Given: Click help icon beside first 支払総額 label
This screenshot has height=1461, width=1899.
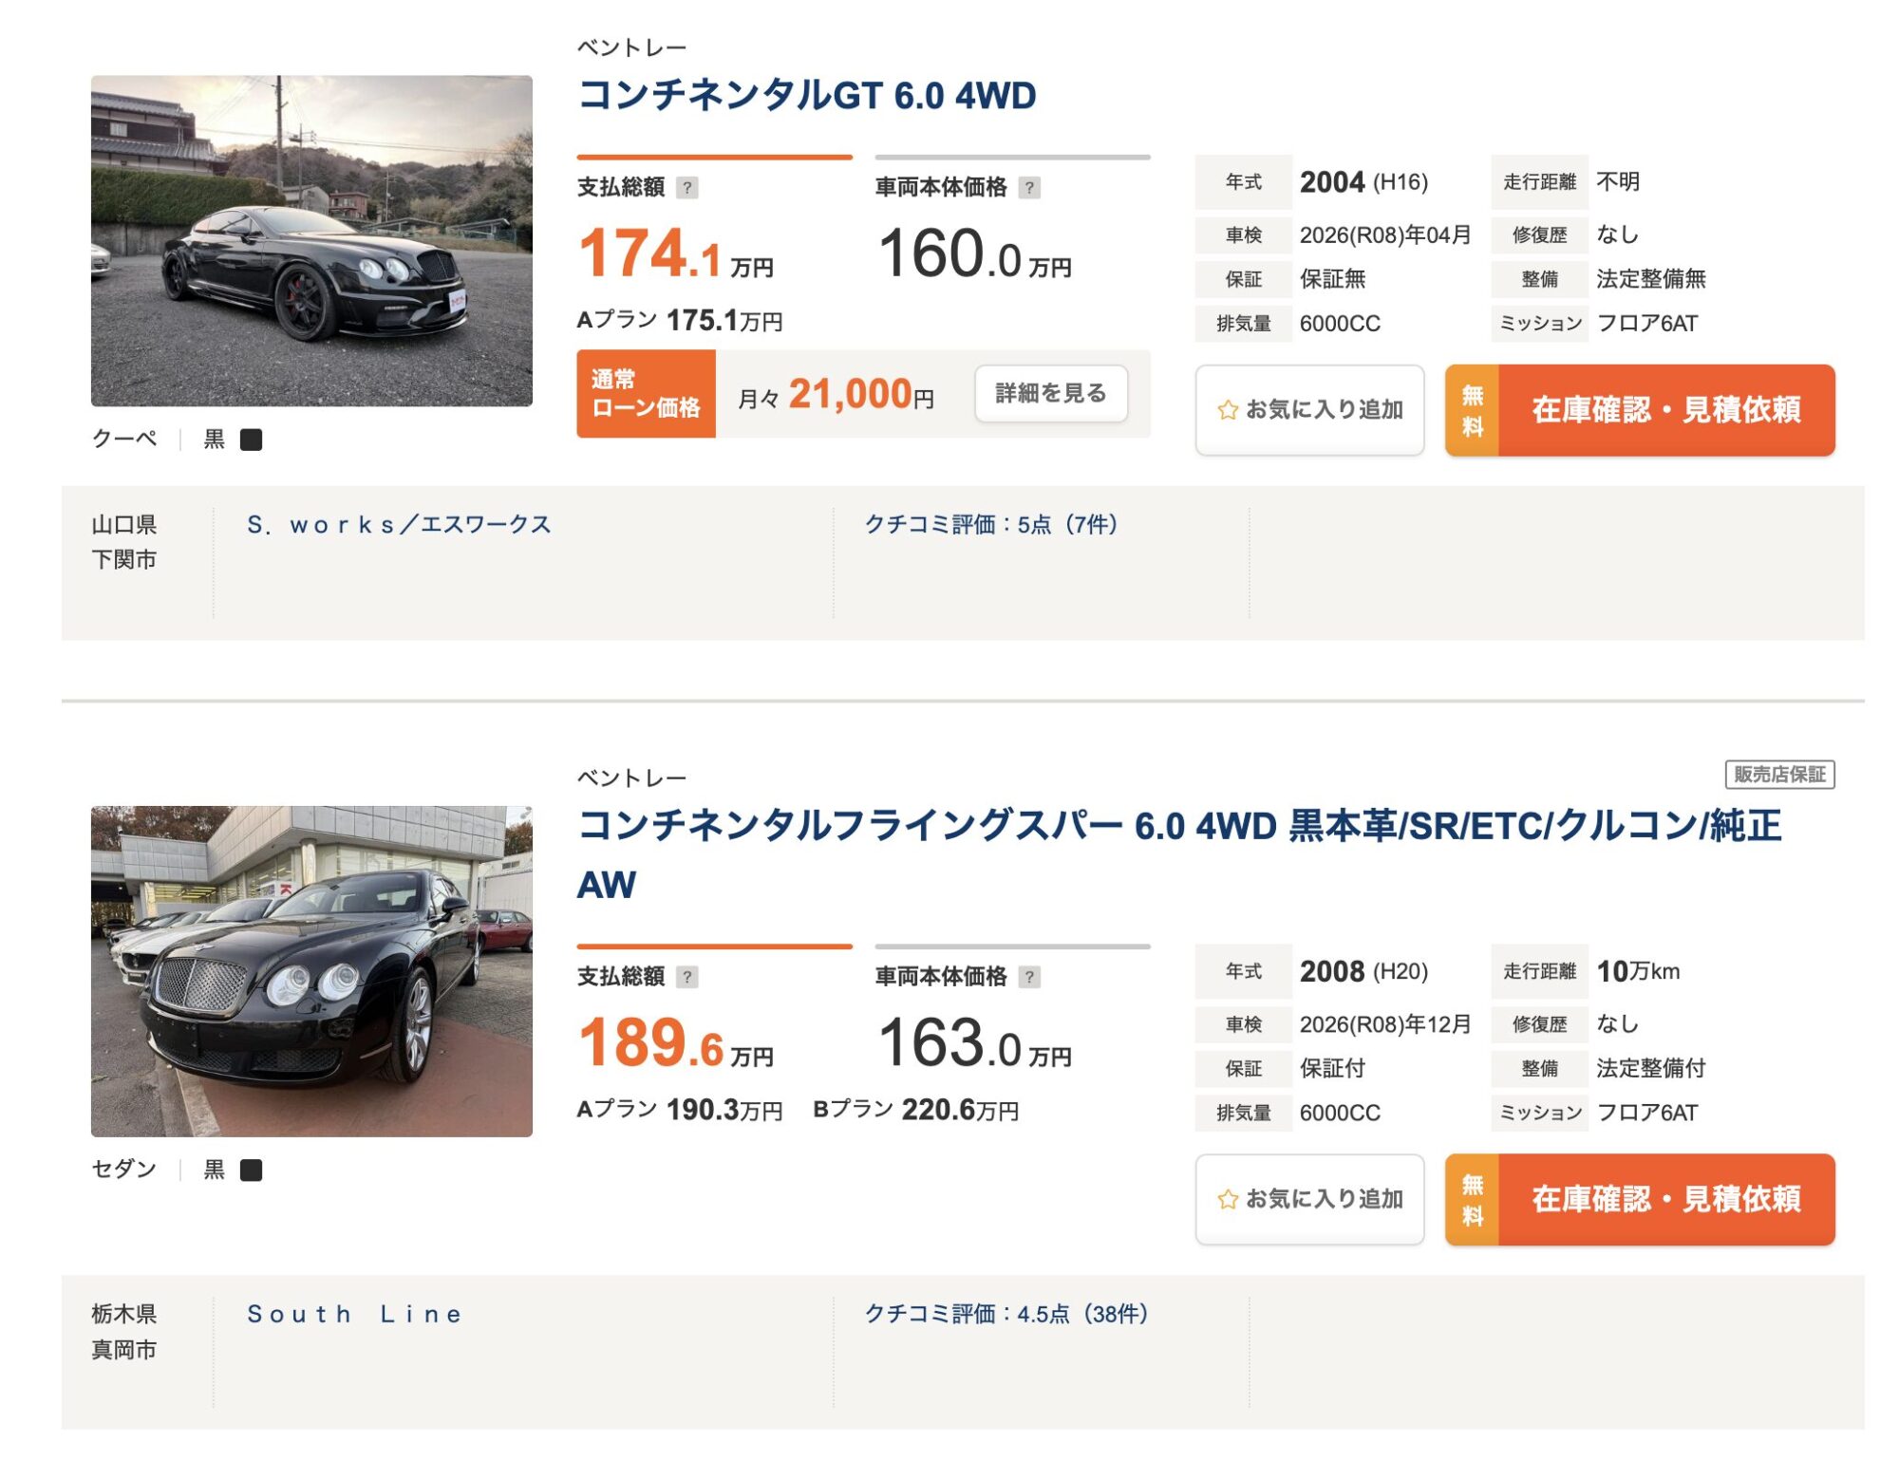Looking at the screenshot, I should pos(687,188).
